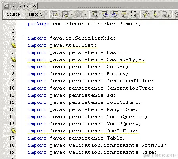The height and width of the screenshot is (159, 178).
Task: Jump to Previous Bookmark icon
Action: point(146,14)
